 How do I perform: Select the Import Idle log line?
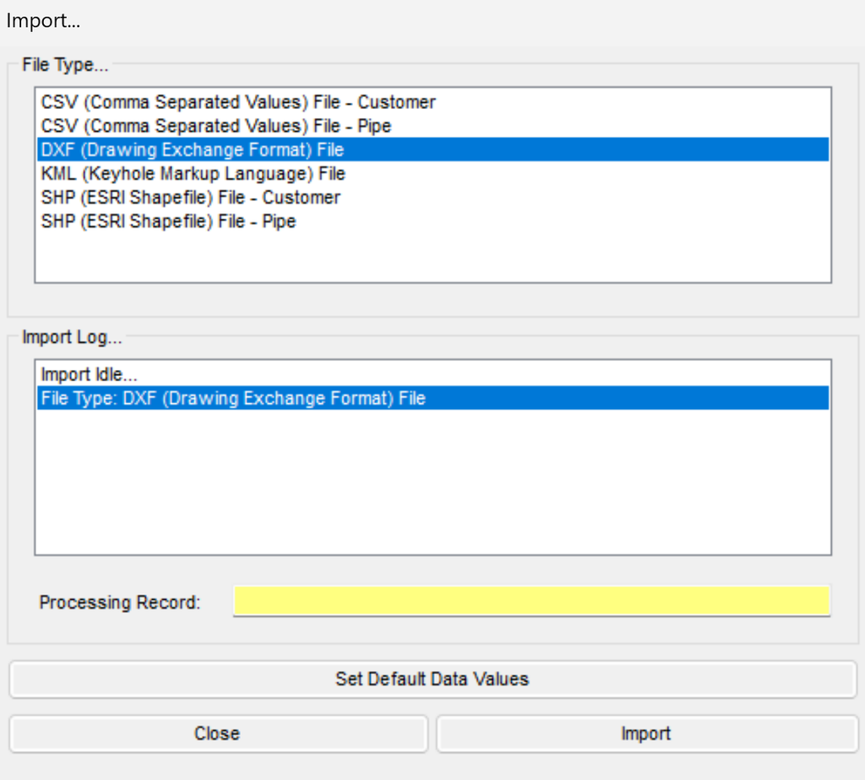click(x=433, y=374)
